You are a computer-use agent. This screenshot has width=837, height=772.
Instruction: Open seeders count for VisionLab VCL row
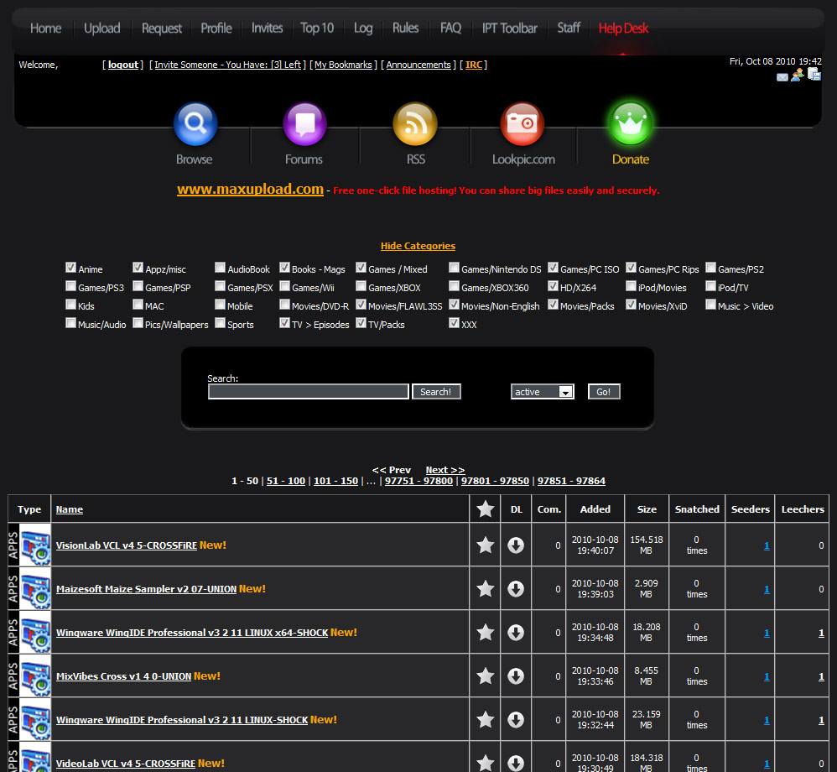click(767, 545)
